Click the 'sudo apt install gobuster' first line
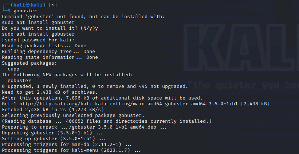The image size is (299, 154). (x=38, y=23)
